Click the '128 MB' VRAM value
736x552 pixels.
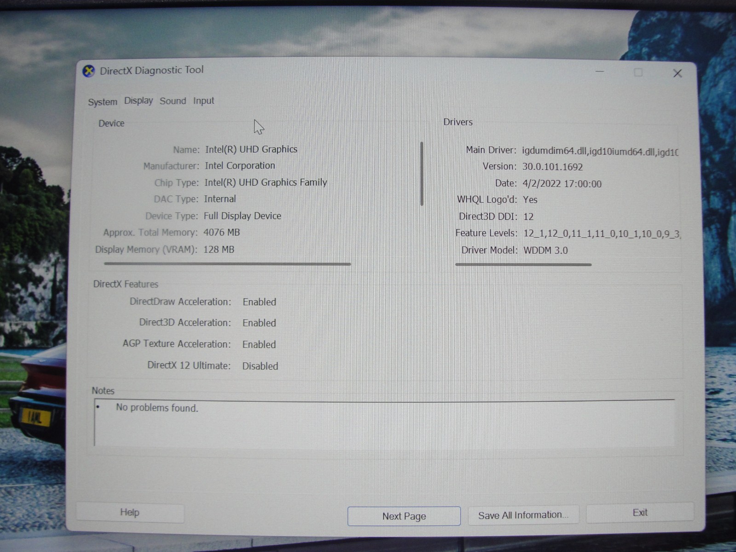pos(219,249)
